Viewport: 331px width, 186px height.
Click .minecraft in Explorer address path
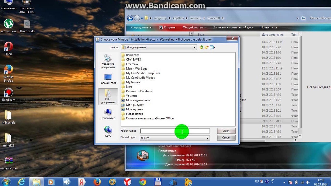click(x=214, y=18)
